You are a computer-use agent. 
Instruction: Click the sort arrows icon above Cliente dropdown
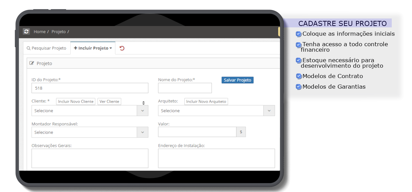144,103
